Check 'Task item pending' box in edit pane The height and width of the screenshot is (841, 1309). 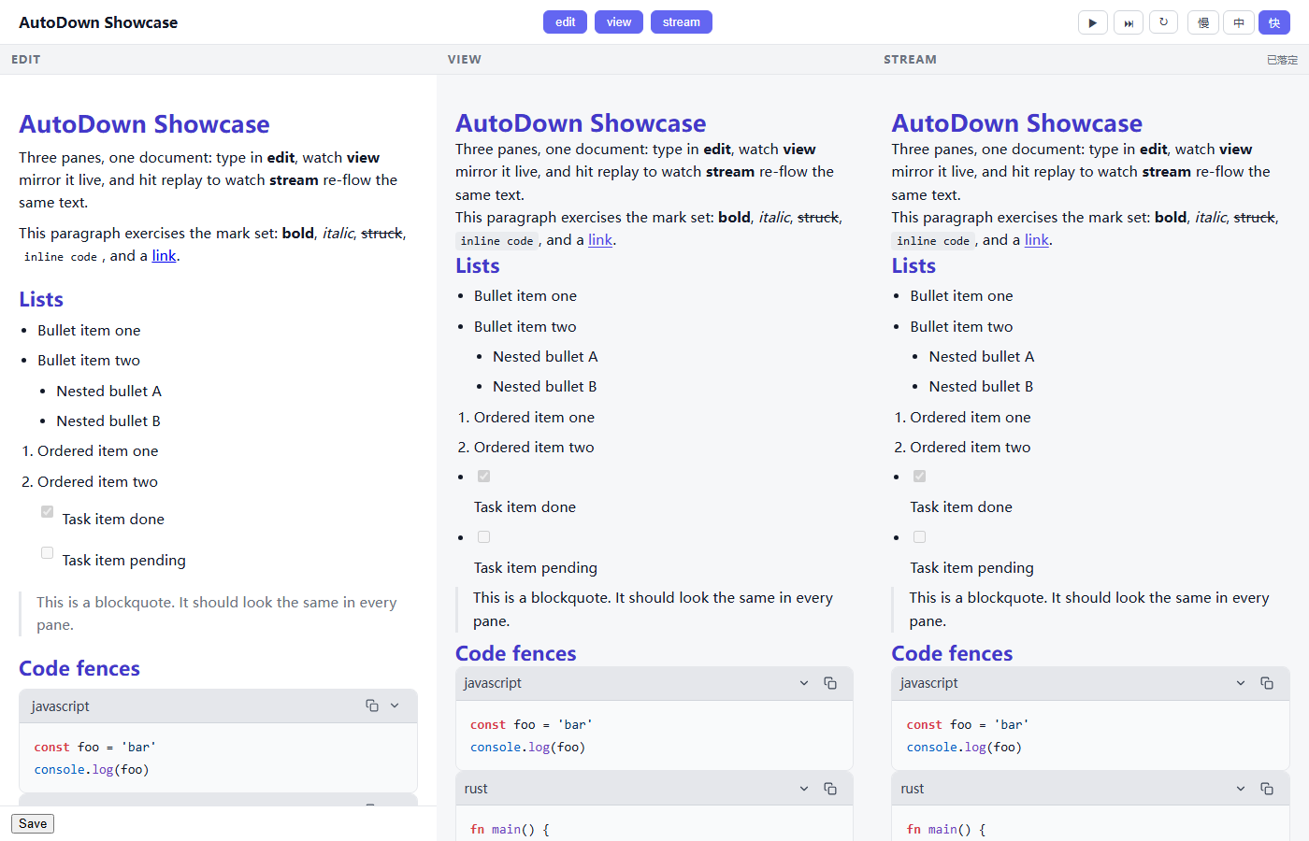coord(47,552)
